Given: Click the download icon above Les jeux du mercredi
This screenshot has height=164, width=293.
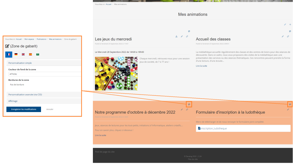Looking at the screenshot, I should click(x=177, y=36).
